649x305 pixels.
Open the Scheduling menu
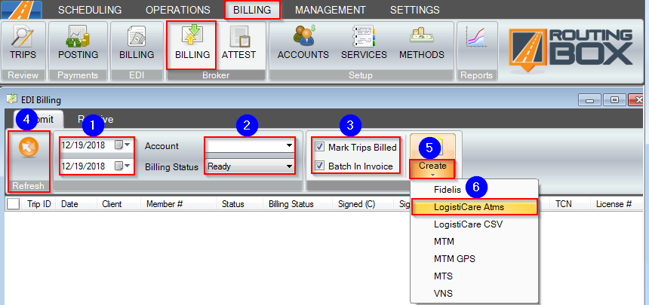(x=90, y=10)
